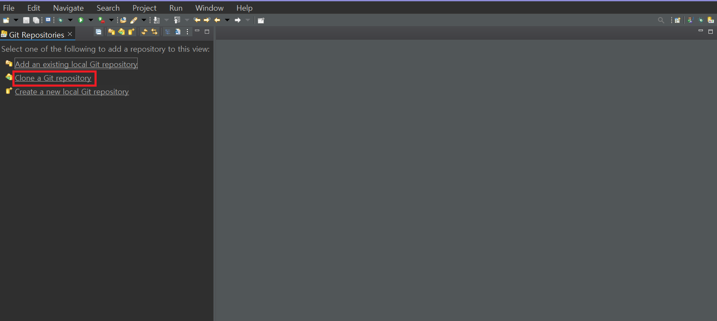
Task: Click the External Tools run icon with red toolbox
Action: (x=101, y=20)
